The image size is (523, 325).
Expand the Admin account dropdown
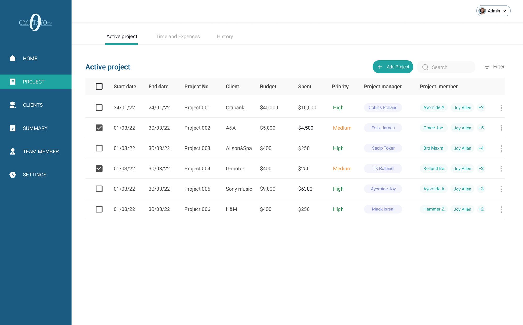point(493,11)
